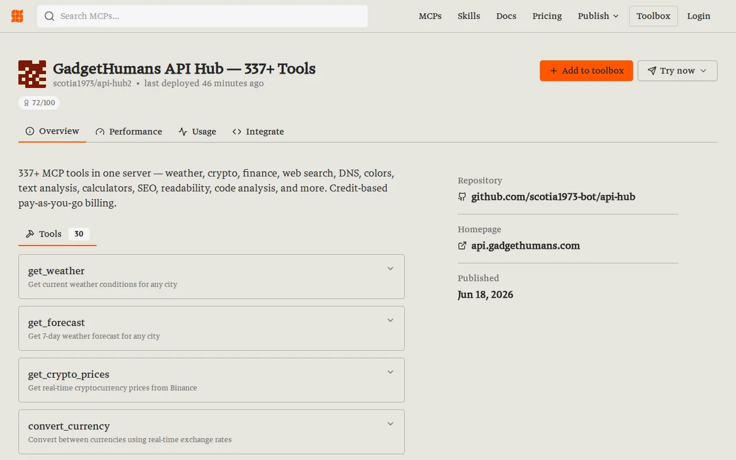Click the paper plane Try now icon
The height and width of the screenshot is (460, 736).
coord(651,71)
